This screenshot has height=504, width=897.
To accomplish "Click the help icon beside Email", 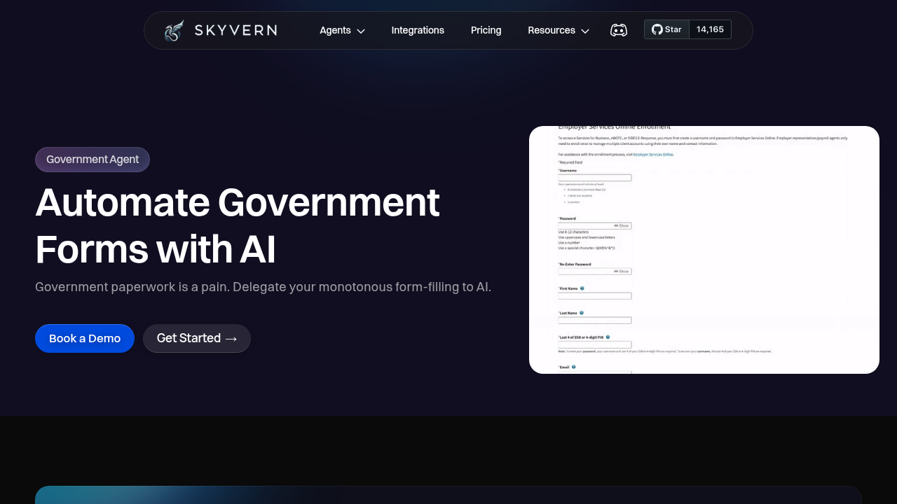I will point(574,367).
